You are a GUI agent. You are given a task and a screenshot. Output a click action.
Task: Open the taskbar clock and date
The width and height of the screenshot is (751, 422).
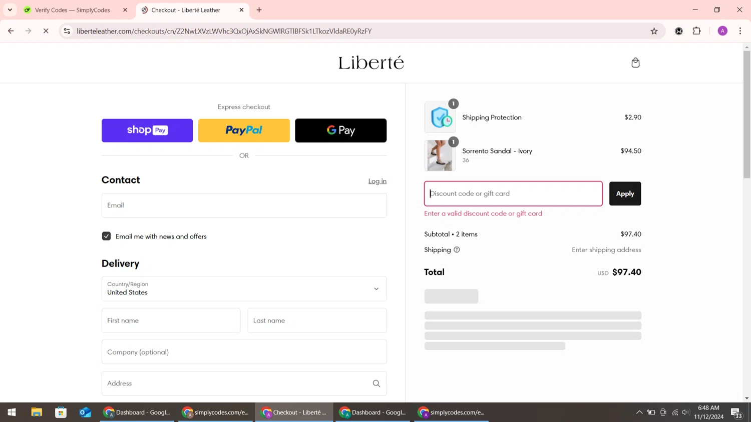coord(708,412)
